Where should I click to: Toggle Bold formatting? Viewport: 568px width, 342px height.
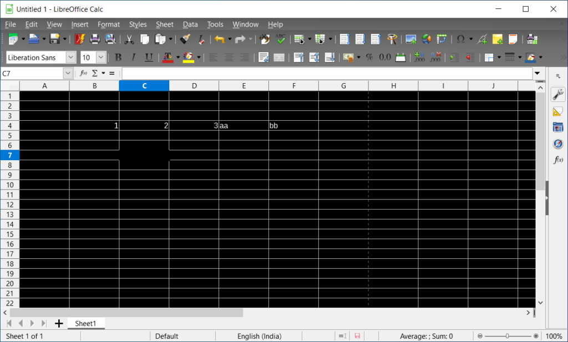point(118,57)
